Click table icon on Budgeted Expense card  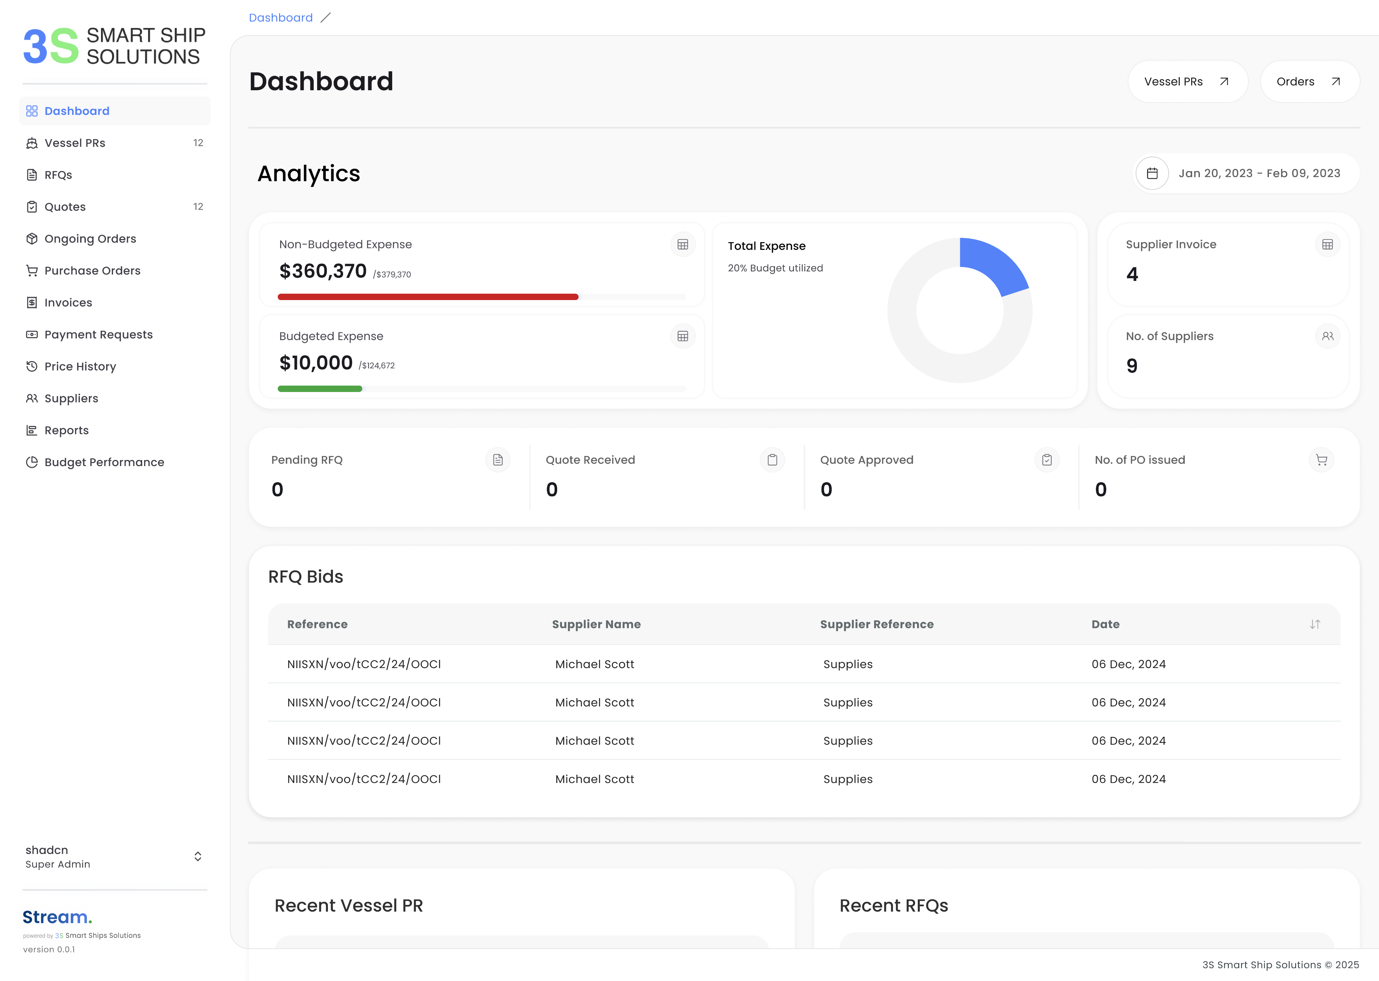pyautogui.click(x=683, y=336)
